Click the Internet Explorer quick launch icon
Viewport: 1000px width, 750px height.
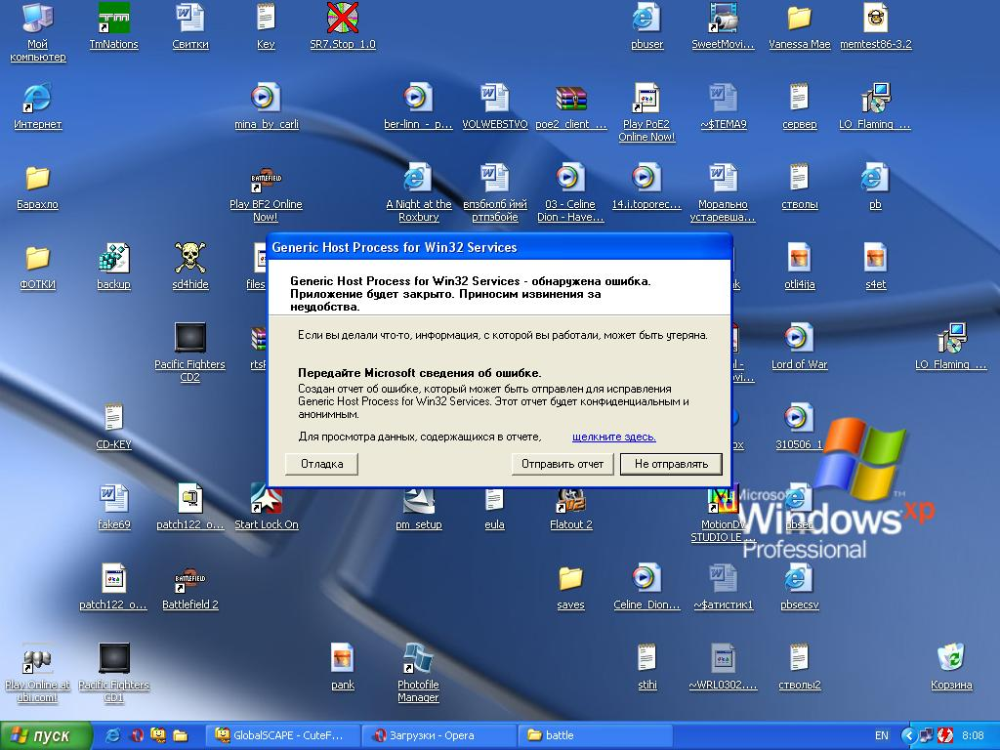(x=113, y=735)
